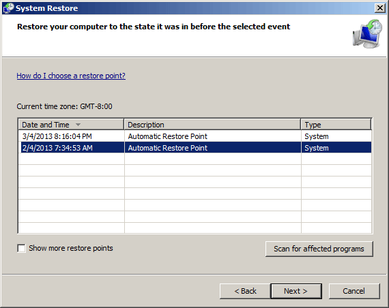Click the Show more restore points label
This screenshot has width=389, height=308.
[x=71, y=248]
